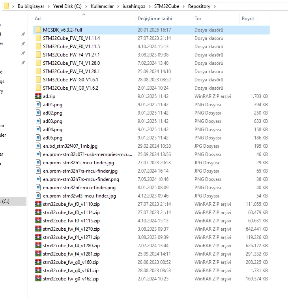Click the image icon of ad03.png
This screenshot has width=288, height=299.
(x=38, y=121)
